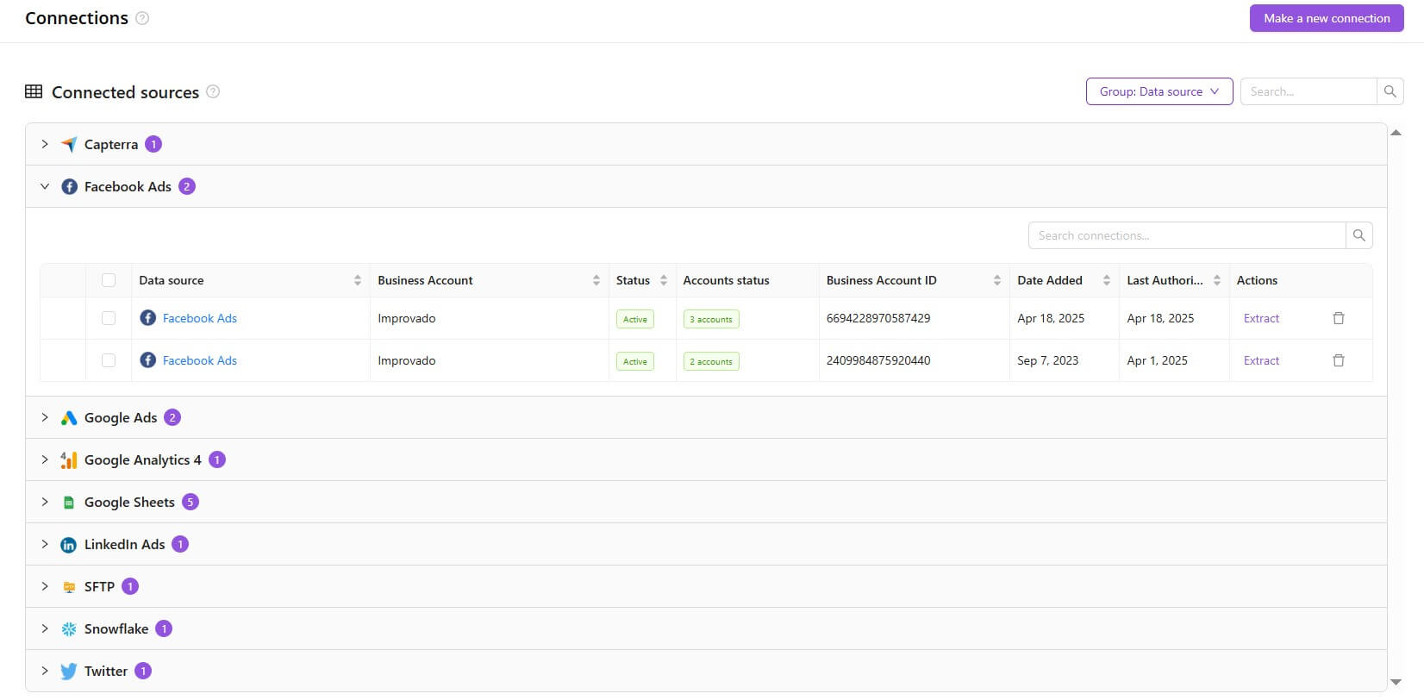Image resolution: width=1424 pixels, height=700 pixels.
Task: Click Extract for account ID 6694228970587429
Action: coord(1260,318)
